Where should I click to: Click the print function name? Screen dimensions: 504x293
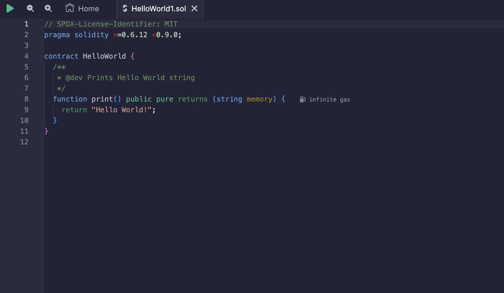click(102, 99)
